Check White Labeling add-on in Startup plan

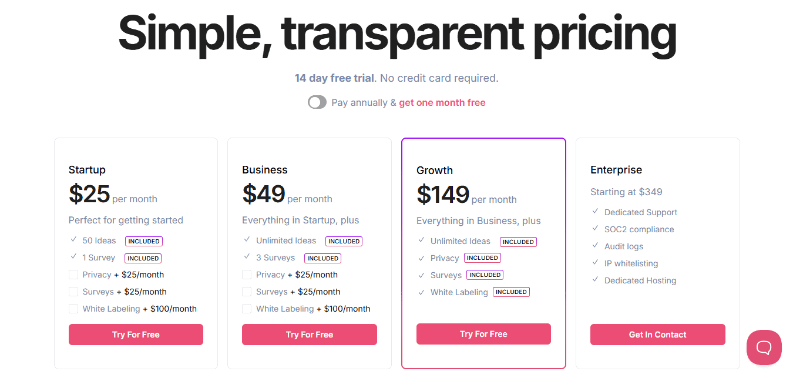click(x=73, y=309)
